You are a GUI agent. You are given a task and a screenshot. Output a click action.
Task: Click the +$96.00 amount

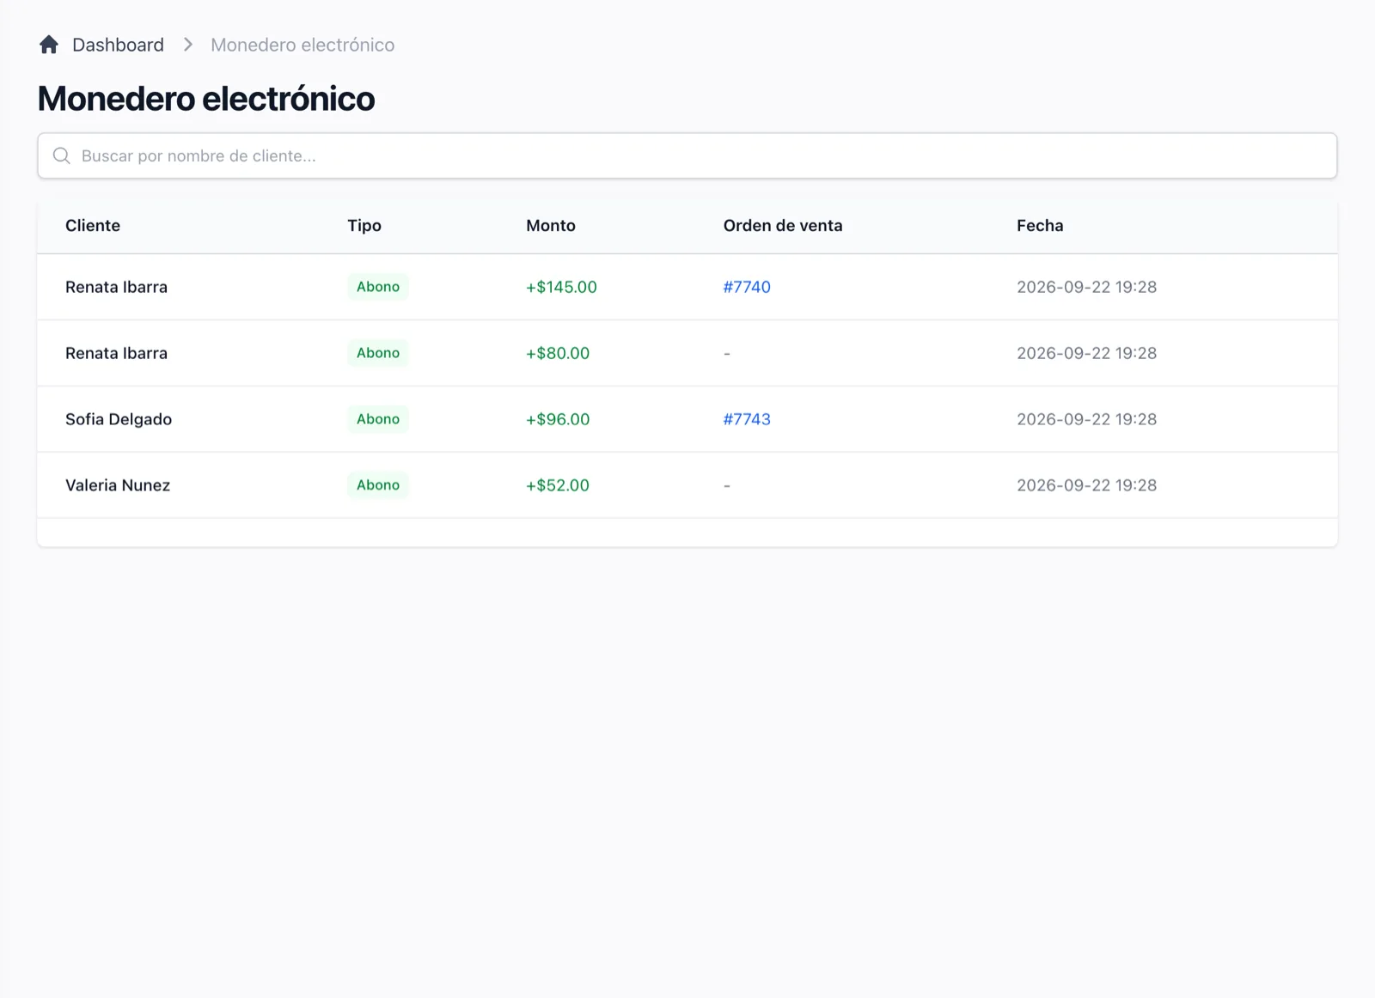pyautogui.click(x=558, y=419)
